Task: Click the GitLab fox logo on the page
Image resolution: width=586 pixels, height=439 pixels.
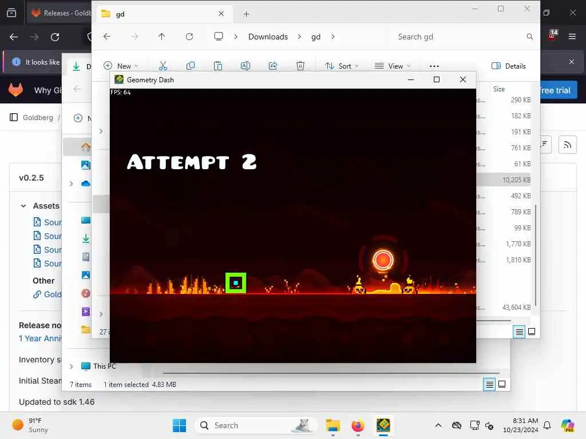Action: click(x=15, y=90)
